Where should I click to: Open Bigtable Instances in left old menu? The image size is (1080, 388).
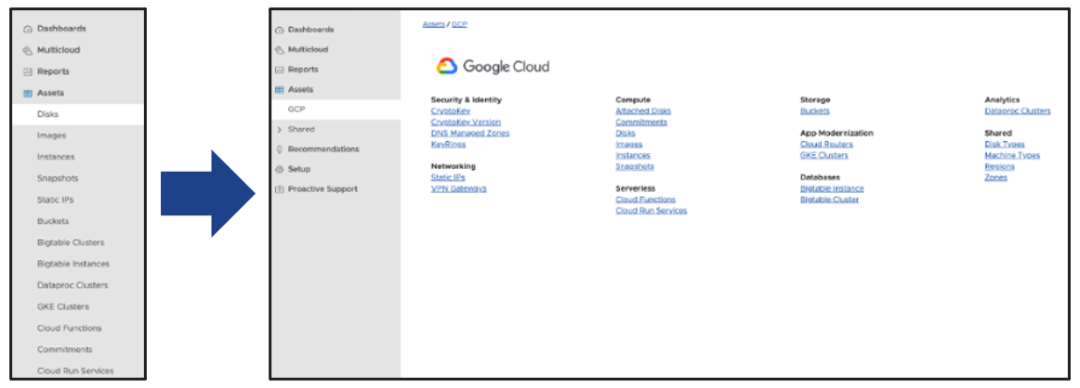click(73, 264)
